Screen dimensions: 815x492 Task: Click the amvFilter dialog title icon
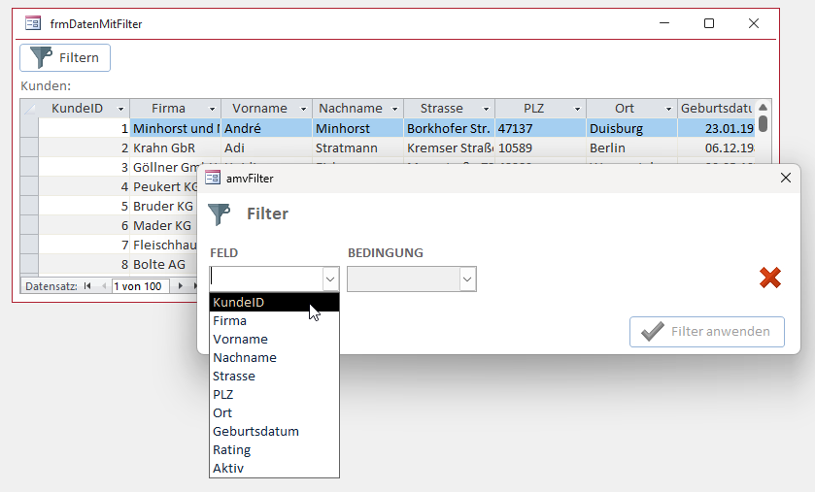(x=212, y=178)
